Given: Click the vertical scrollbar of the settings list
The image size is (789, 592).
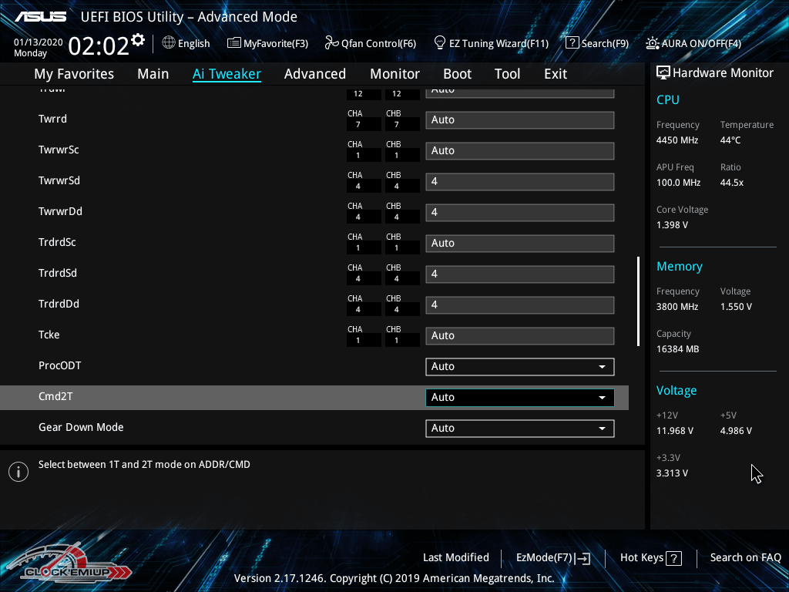Looking at the screenshot, I should tap(638, 301).
